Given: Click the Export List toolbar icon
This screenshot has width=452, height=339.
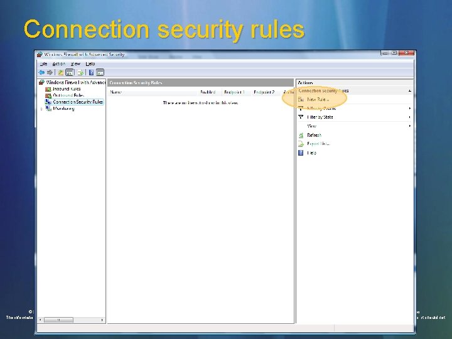Looking at the screenshot, I should (80, 72).
